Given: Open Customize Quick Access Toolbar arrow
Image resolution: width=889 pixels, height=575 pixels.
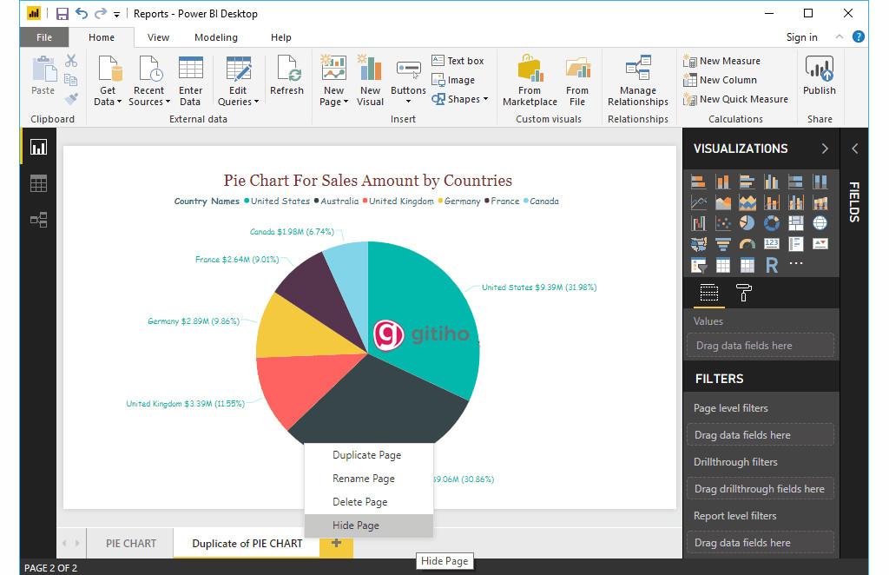Looking at the screenshot, I should pos(116,15).
